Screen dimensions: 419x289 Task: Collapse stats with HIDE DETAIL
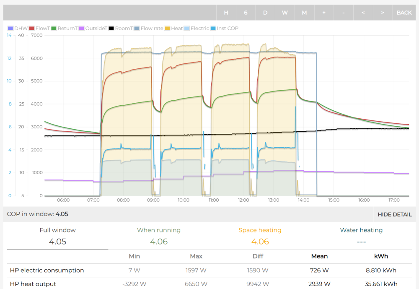394,214
